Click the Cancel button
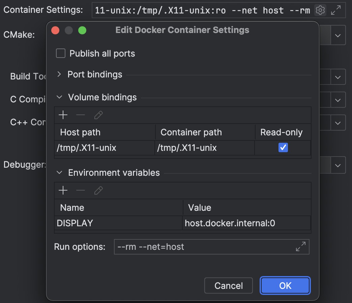Image resolution: width=352 pixels, height=303 pixels. [228, 286]
